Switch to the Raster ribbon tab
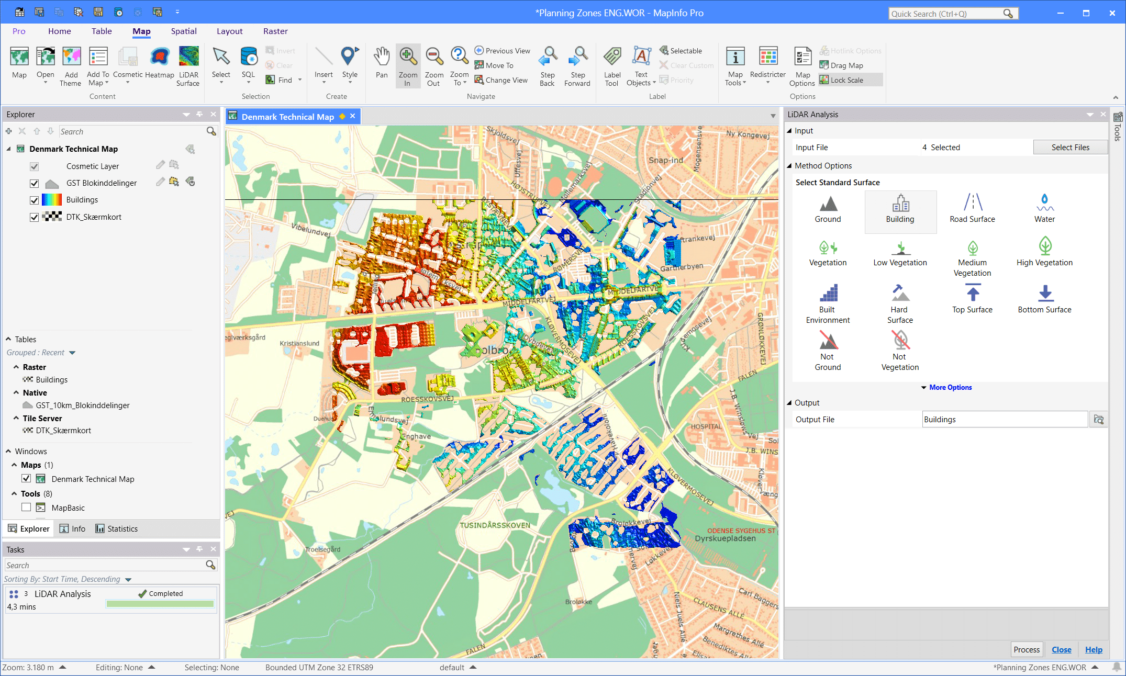The image size is (1126, 676). point(275,31)
